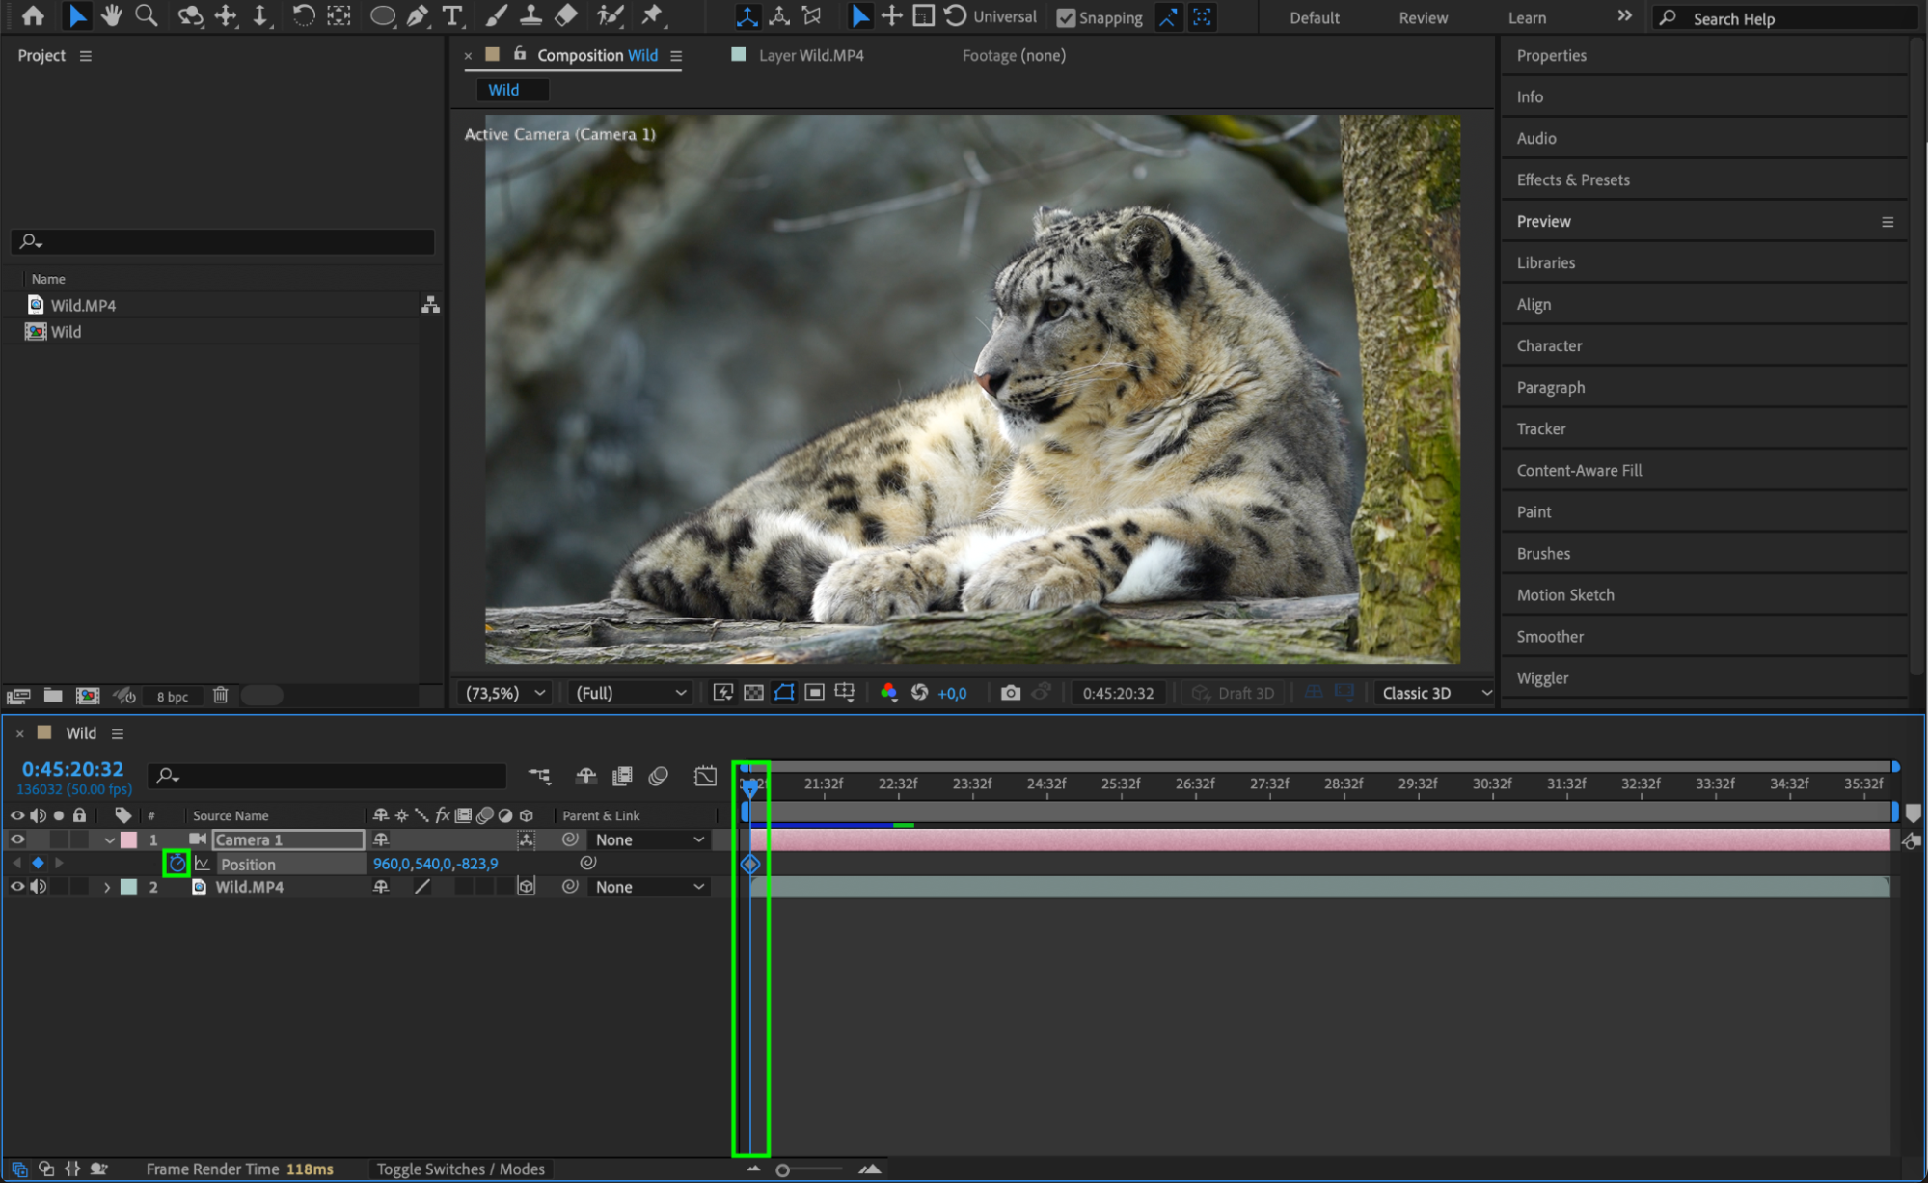
Task: Hide Camera 1 layer visibility eye
Action: coord(16,839)
